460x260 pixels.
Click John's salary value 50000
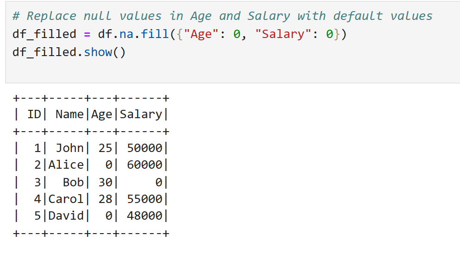145,148
